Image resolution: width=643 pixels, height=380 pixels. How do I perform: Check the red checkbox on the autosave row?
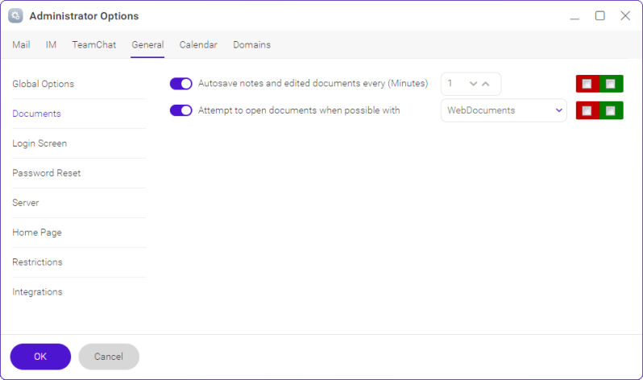pos(587,84)
